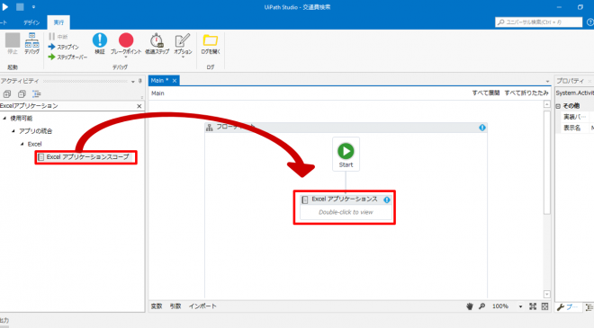Select the Main document tab

click(159, 81)
